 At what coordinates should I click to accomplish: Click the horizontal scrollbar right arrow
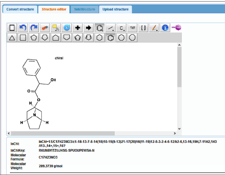click(175, 133)
